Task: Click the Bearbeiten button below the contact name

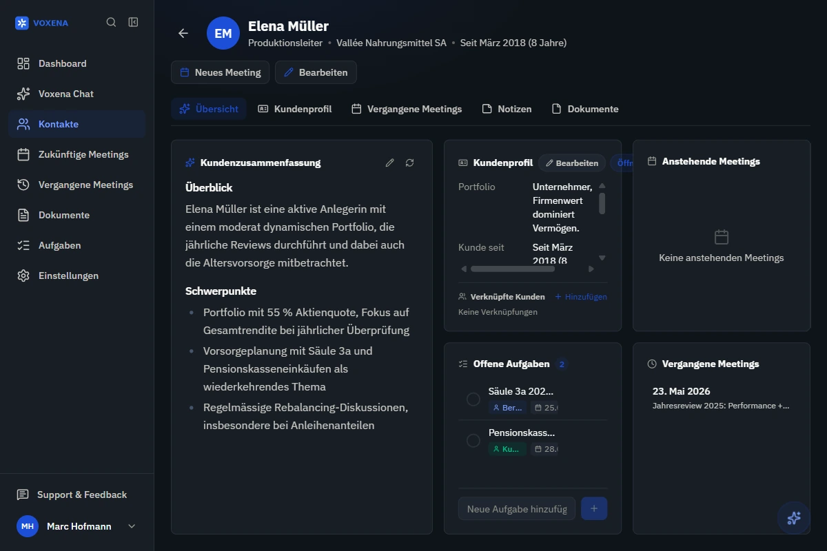Action: [x=316, y=72]
